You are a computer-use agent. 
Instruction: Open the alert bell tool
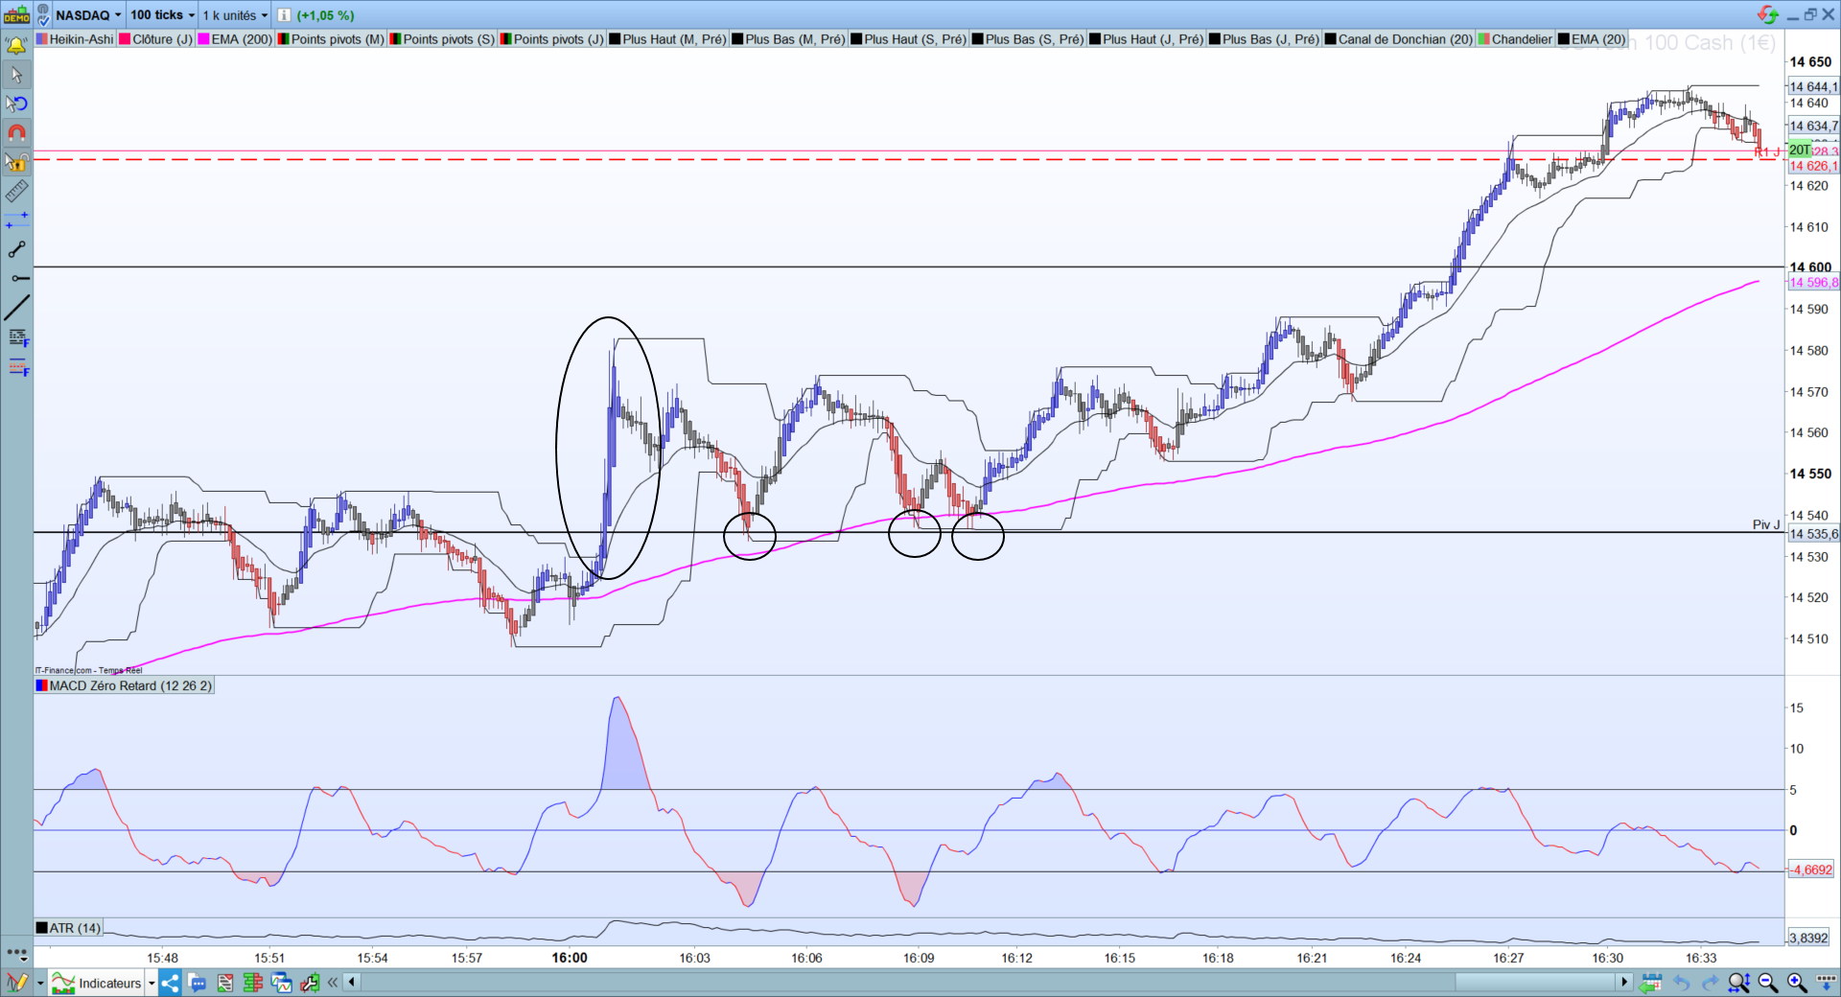(x=16, y=45)
